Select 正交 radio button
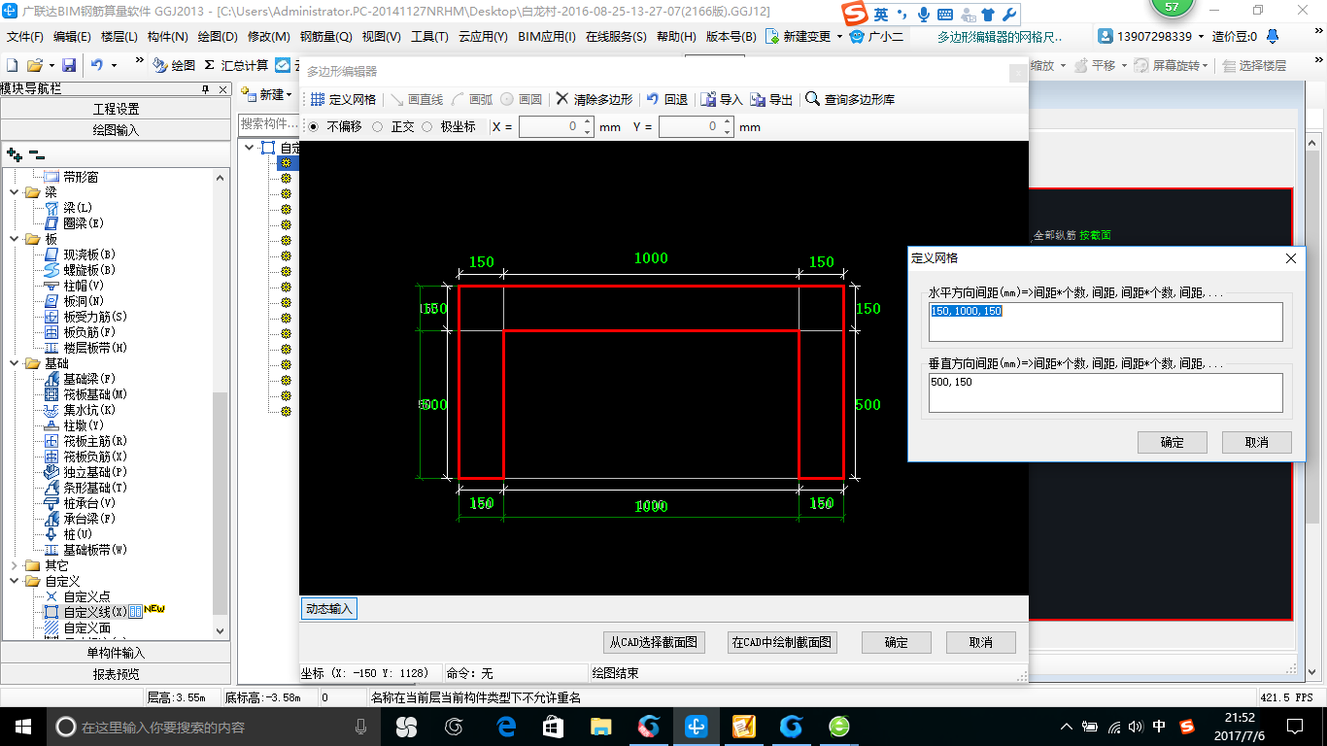 coord(377,126)
